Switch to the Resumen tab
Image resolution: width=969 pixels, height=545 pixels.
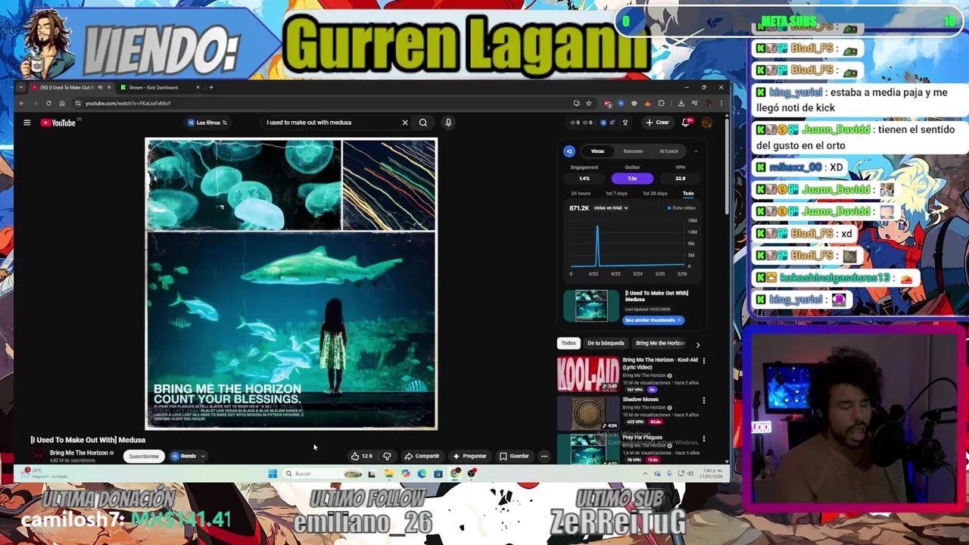pyautogui.click(x=633, y=151)
